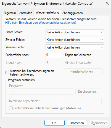The height and width of the screenshot is (128, 111).
Task: Expand the Weitere Fehler dropdown
Action: 75,47
